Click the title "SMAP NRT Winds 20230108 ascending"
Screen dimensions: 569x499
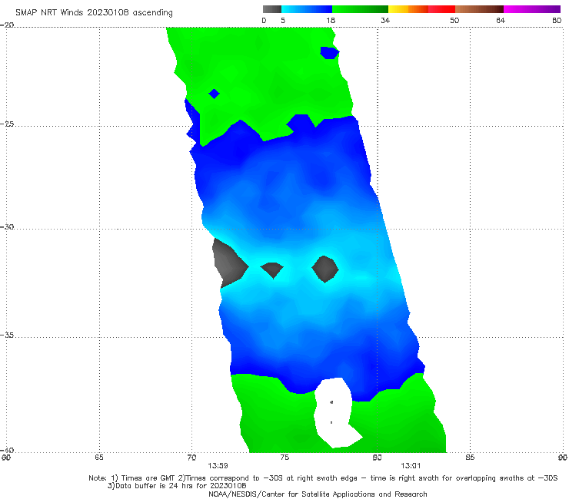94,12
